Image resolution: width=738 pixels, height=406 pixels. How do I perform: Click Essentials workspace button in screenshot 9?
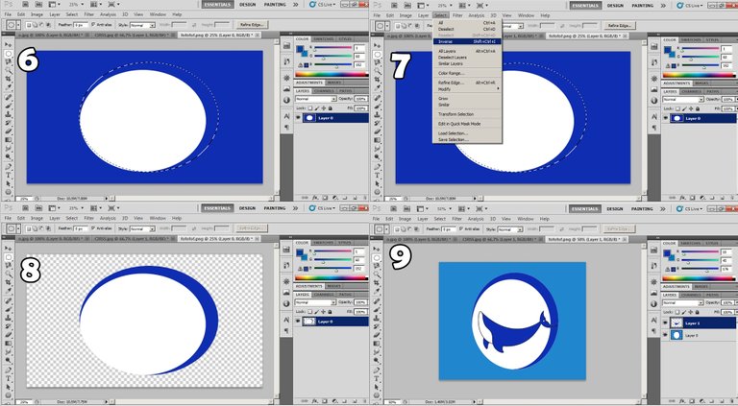pos(584,208)
